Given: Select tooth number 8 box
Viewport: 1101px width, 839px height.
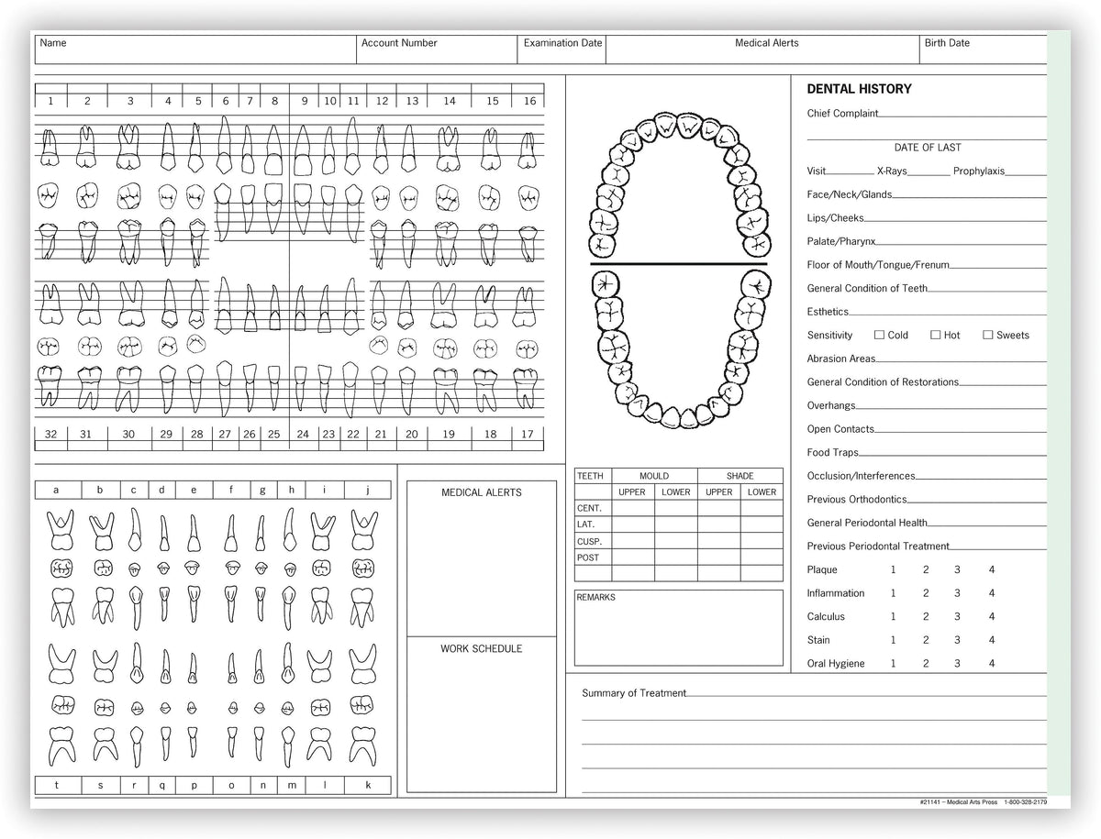Looking at the screenshot, I should [x=274, y=101].
